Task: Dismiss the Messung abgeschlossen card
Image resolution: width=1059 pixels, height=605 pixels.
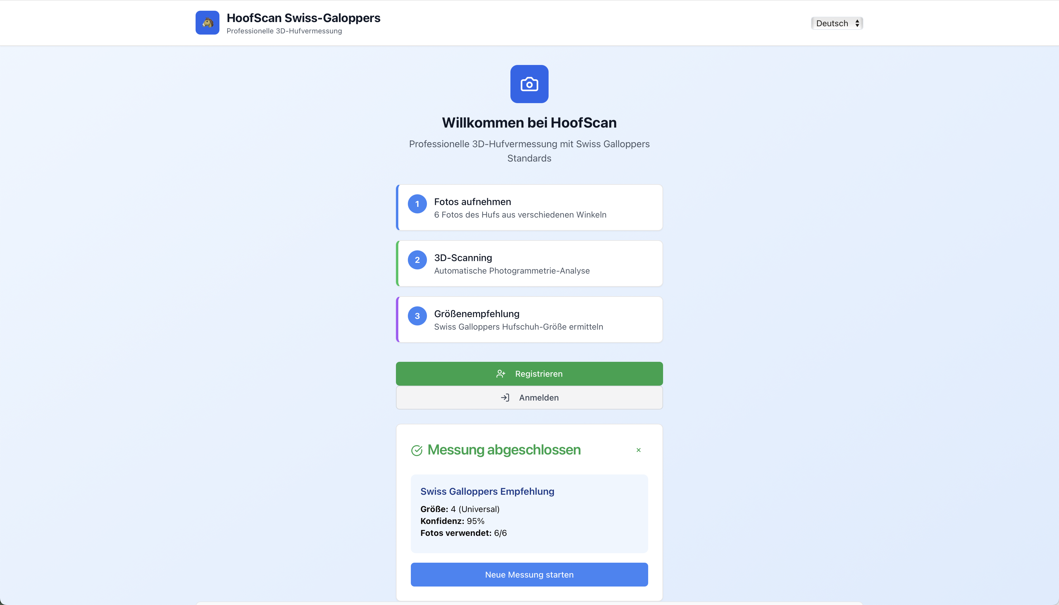Action: [x=638, y=450]
